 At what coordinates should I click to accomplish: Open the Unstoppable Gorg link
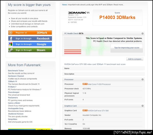point(16,109)
